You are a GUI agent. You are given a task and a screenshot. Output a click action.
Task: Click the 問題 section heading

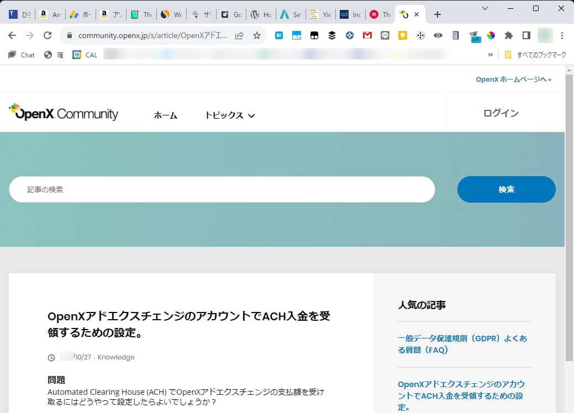(x=56, y=380)
